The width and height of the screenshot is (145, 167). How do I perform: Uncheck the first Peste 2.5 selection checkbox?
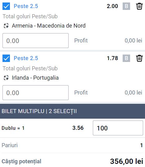pos(6,6)
